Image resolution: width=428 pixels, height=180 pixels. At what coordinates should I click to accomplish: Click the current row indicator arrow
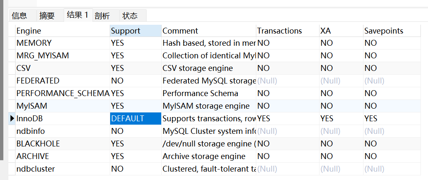point(12,119)
